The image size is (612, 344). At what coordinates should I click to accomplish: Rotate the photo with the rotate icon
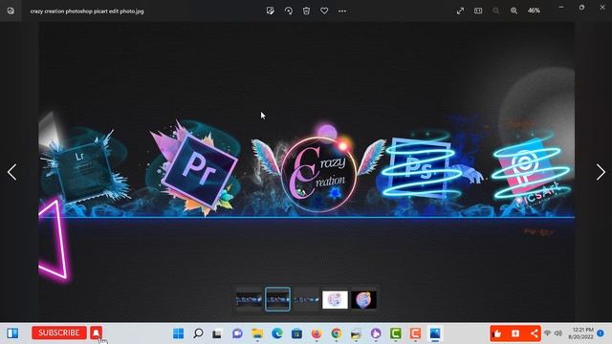coord(289,11)
